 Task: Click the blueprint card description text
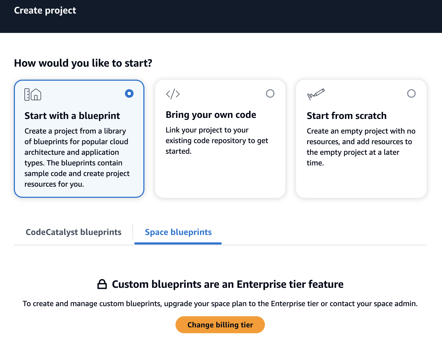point(77,157)
